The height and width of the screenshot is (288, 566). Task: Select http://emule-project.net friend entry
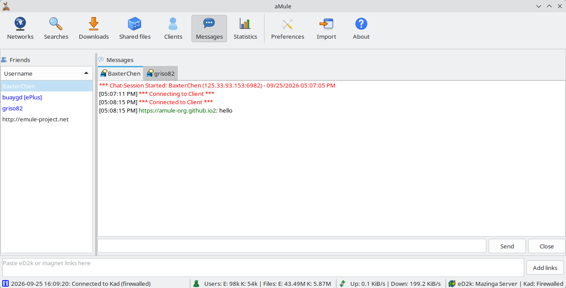click(x=47, y=119)
